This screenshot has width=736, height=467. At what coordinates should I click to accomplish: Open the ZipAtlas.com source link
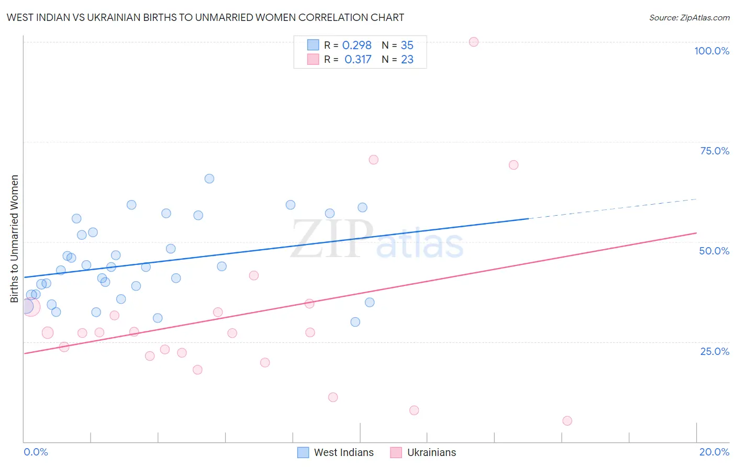pyautogui.click(x=689, y=18)
